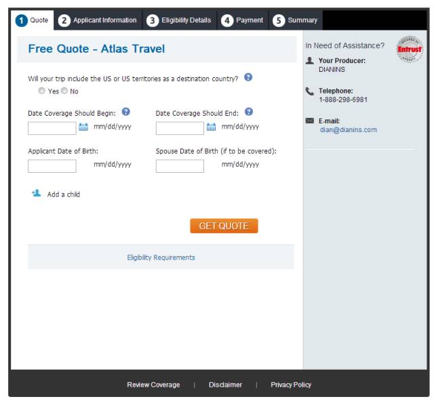Open the Privacy Policy footer link

coord(291,385)
